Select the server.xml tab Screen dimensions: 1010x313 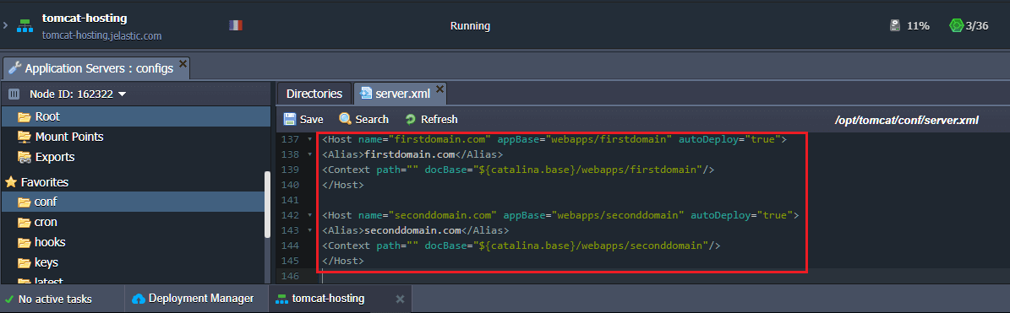pos(400,93)
